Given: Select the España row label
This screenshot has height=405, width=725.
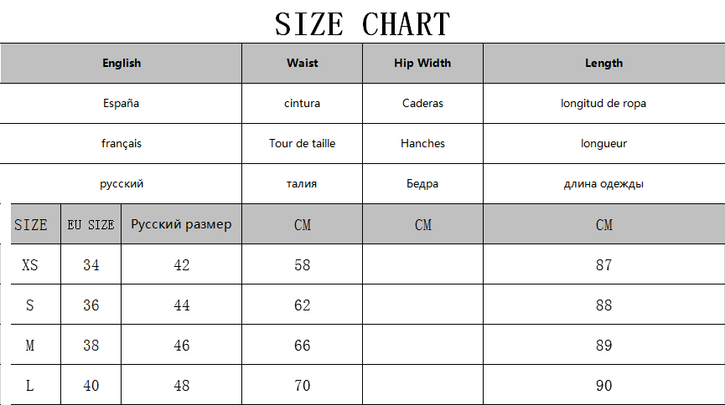Looking at the screenshot, I should click(122, 103).
